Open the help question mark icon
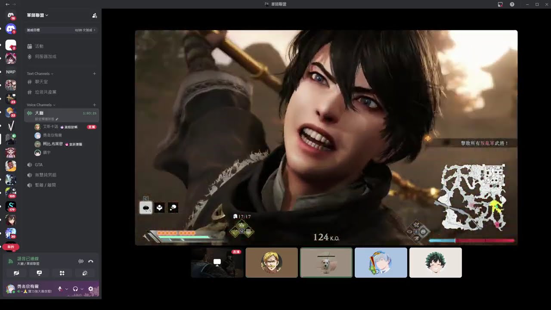Viewport: 551px width, 310px height. tap(512, 4)
